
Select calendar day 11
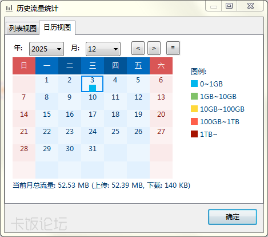coord(115,101)
